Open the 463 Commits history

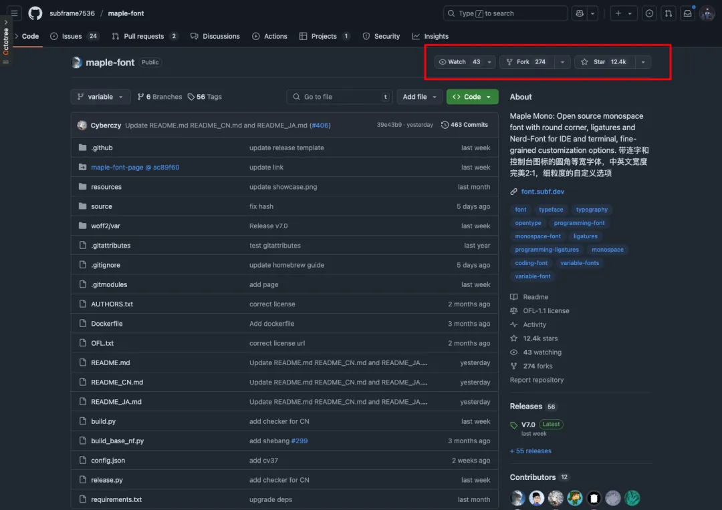point(465,125)
